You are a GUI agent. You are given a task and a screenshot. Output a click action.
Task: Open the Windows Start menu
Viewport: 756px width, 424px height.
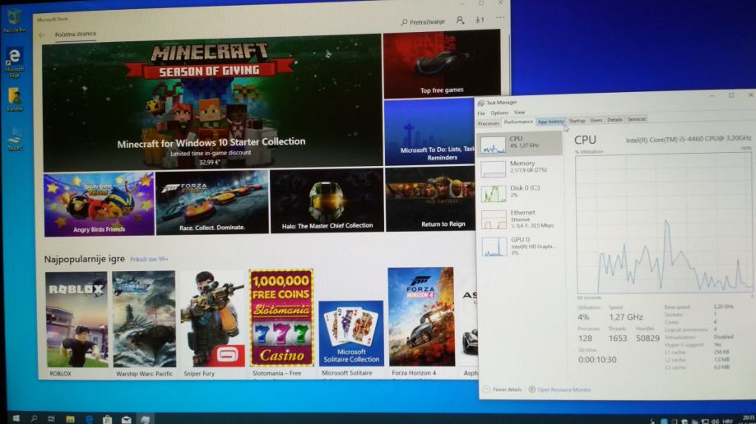click(16, 419)
